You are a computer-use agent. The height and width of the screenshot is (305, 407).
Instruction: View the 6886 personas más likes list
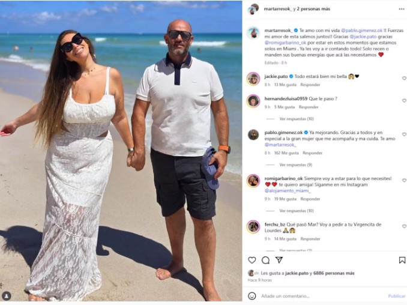[334, 273]
